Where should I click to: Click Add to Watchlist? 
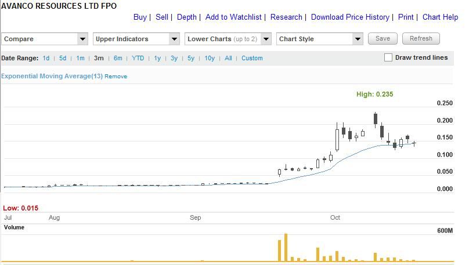pos(233,17)
